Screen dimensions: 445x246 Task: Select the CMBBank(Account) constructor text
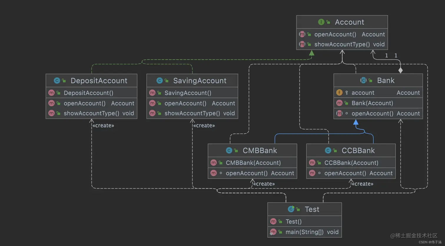pos(253,163)
